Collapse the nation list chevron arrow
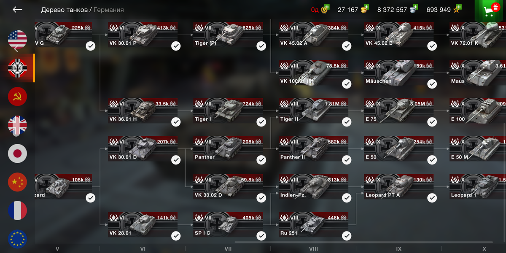Screen dimensions: 506x253 coord(16,49)
